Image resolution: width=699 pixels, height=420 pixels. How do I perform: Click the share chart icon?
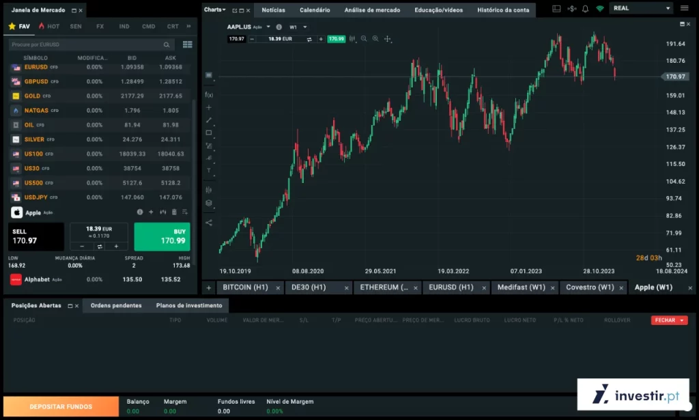pyautogui.click(x=209, y=222)
